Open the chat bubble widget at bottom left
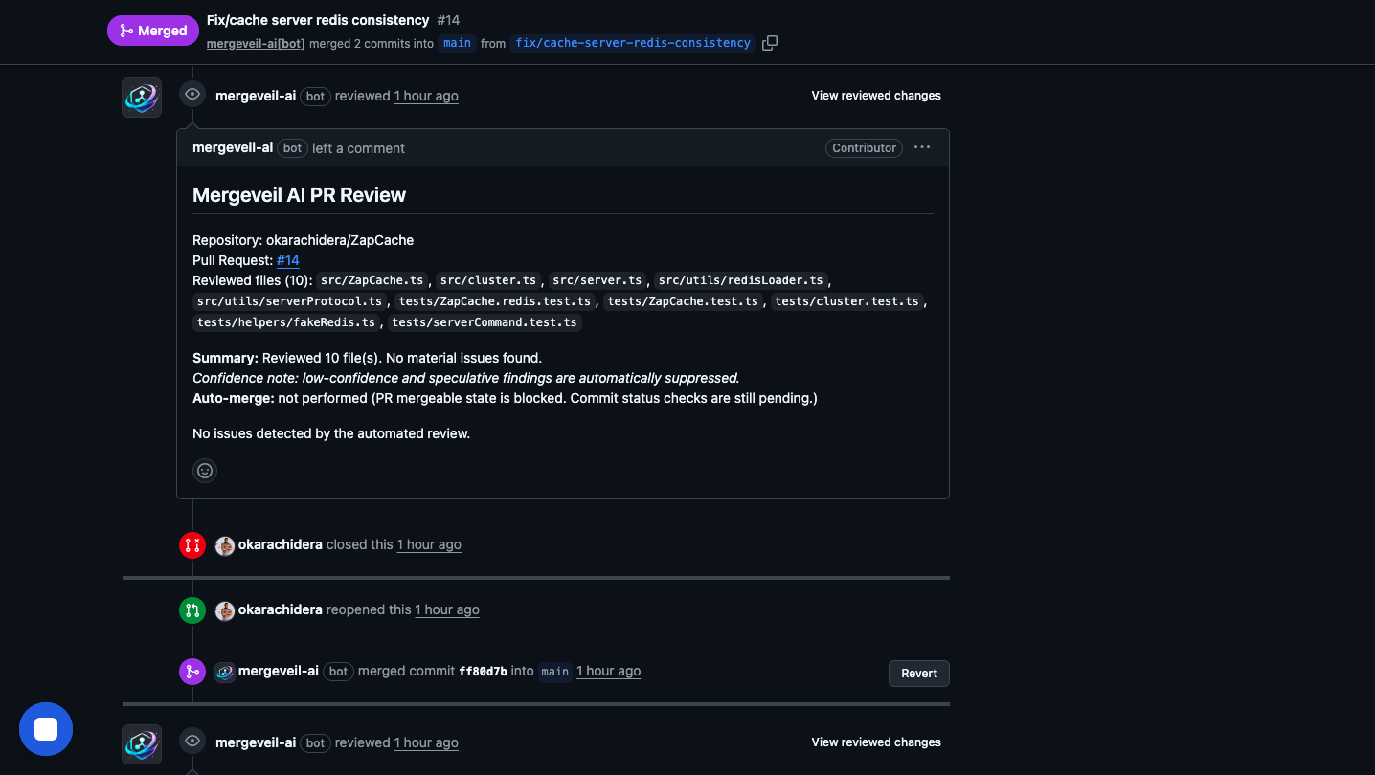 (x=45, y=728)
